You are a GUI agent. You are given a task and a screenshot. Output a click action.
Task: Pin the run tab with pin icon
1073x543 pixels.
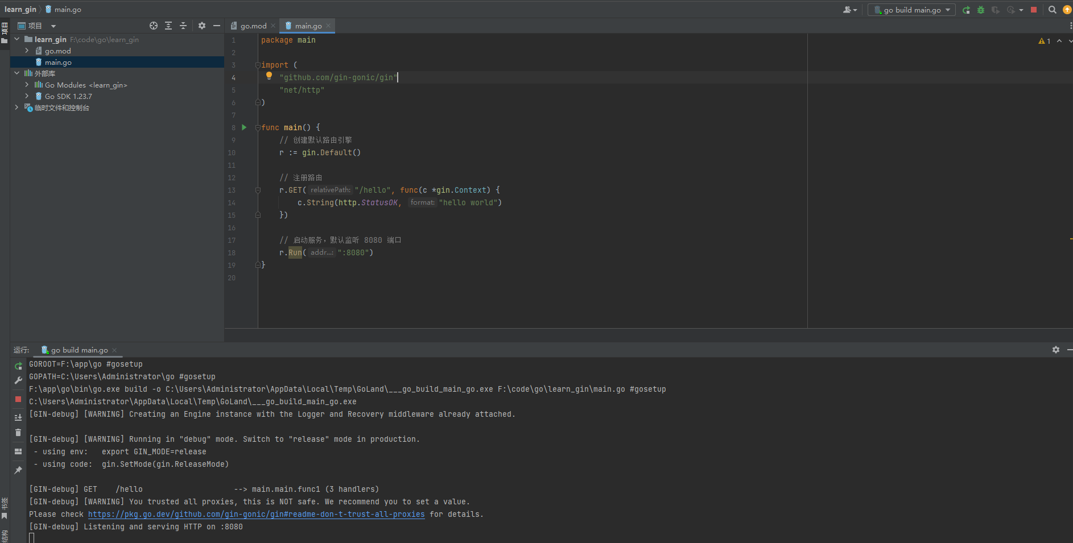click(x=18, y=470)
